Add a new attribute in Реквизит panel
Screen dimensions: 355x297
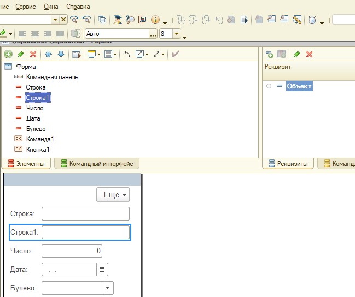270,54
